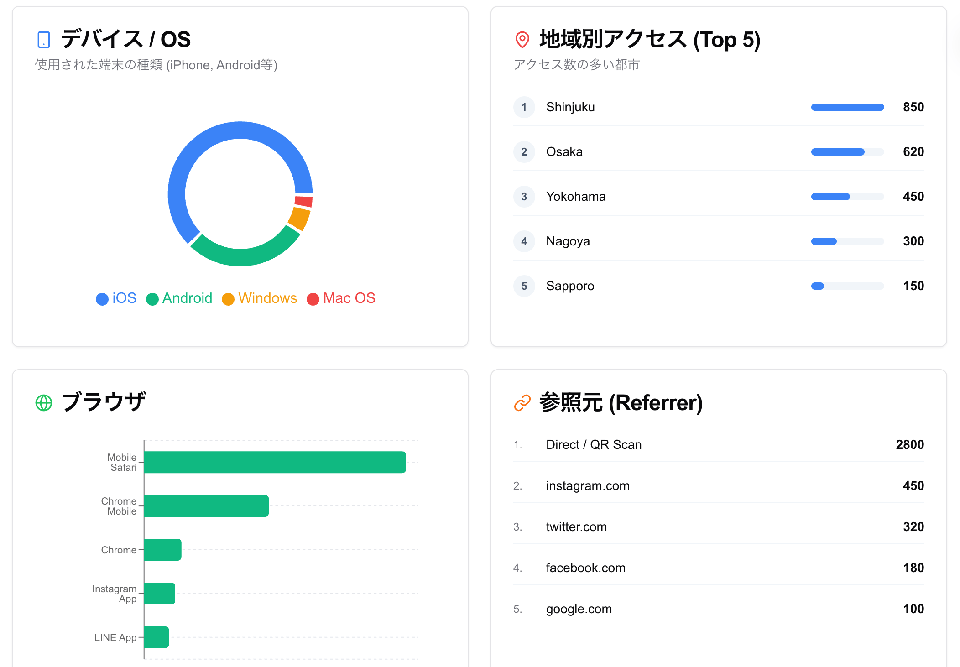Viewport: 960px width, 667px height.
Task: Click the green Android legend dot
Action: [x=152, y=299]
